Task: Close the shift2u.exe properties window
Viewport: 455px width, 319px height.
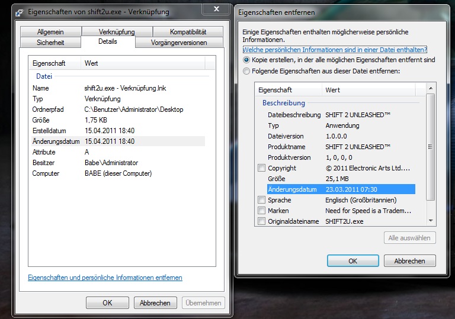Action: pyautogui.click(x=216, y=9)
